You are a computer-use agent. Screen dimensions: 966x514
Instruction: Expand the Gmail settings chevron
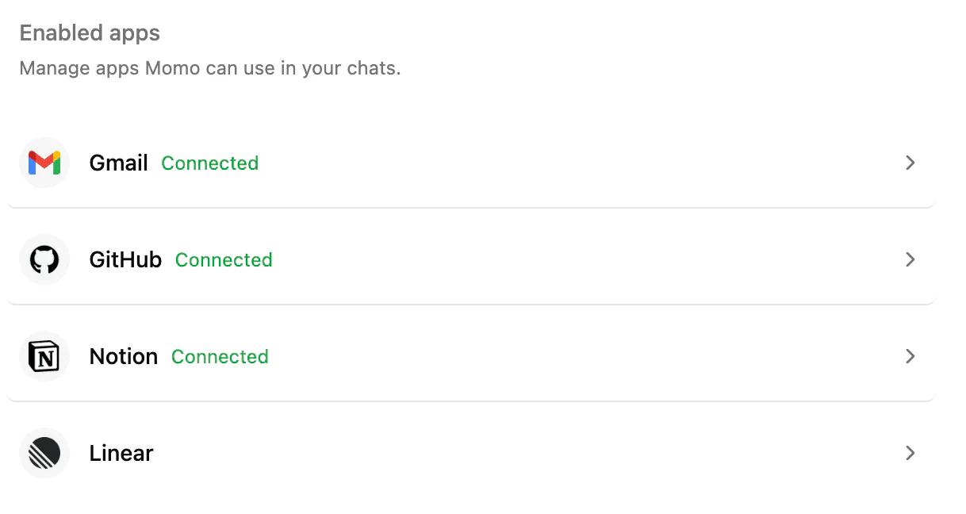click(910, 163)
